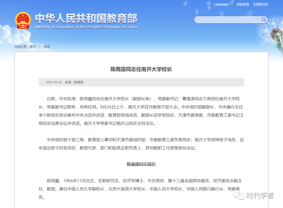
Task: Open 新闻 in the breadcrumb
Action: point(46,47)
